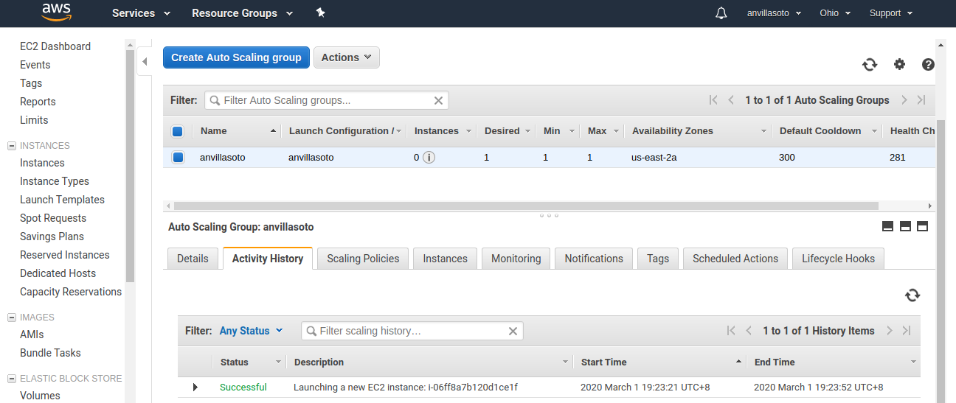Switch to the Notifications tab
The height and width of the screenshot is (403, 956).
(x=594, y=259)
